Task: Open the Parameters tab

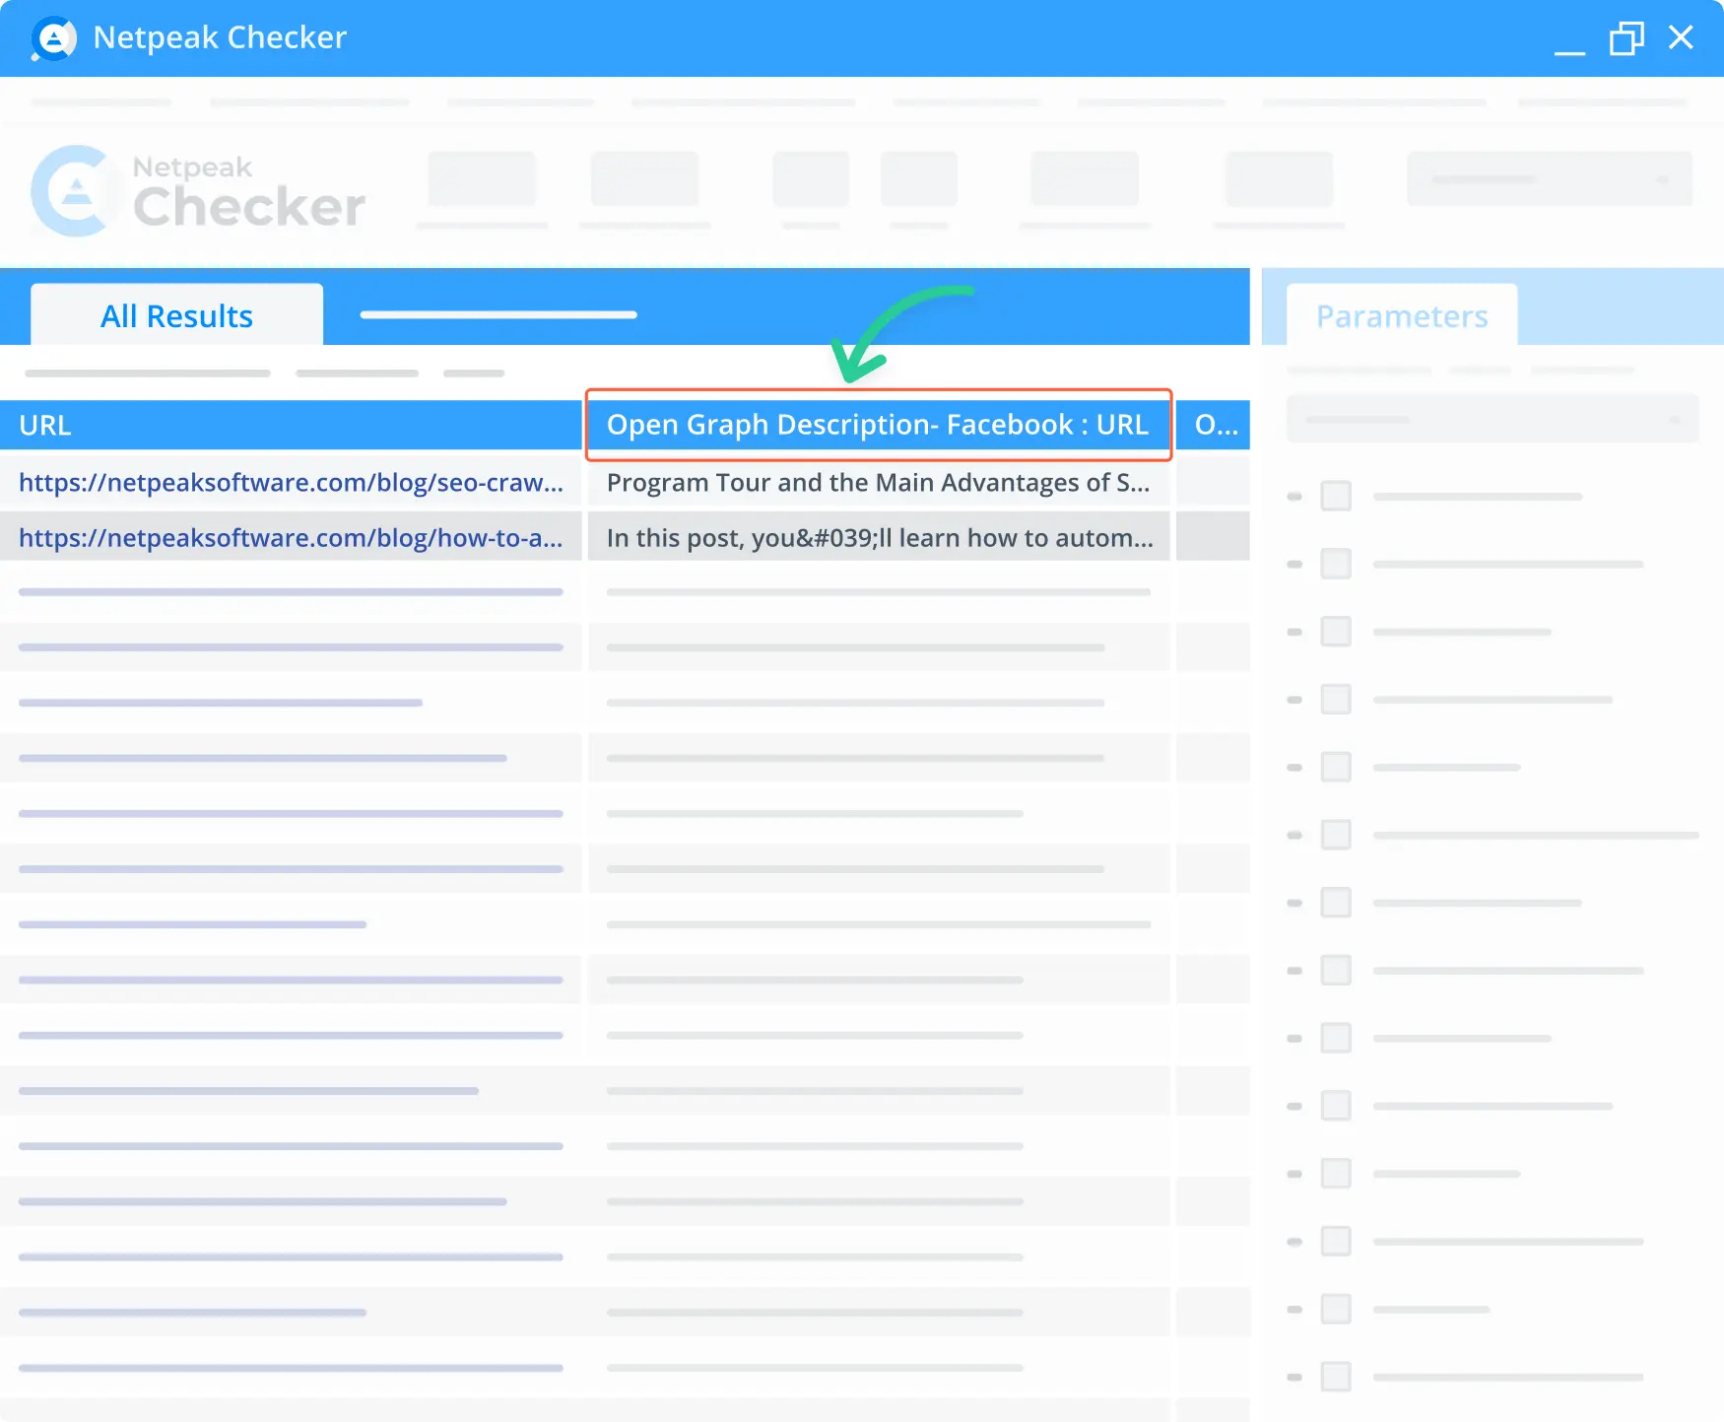Action: click(1402, 315)
